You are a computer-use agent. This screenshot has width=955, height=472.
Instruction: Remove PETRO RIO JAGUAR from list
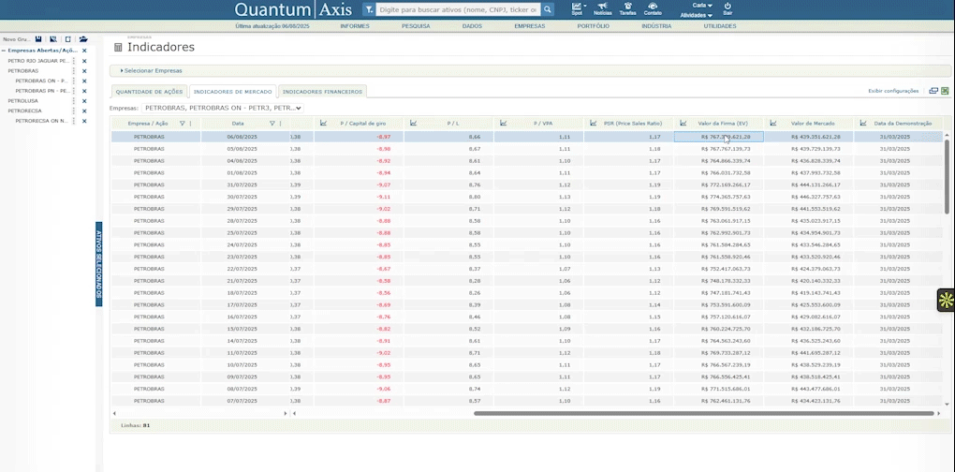point(84,61)
